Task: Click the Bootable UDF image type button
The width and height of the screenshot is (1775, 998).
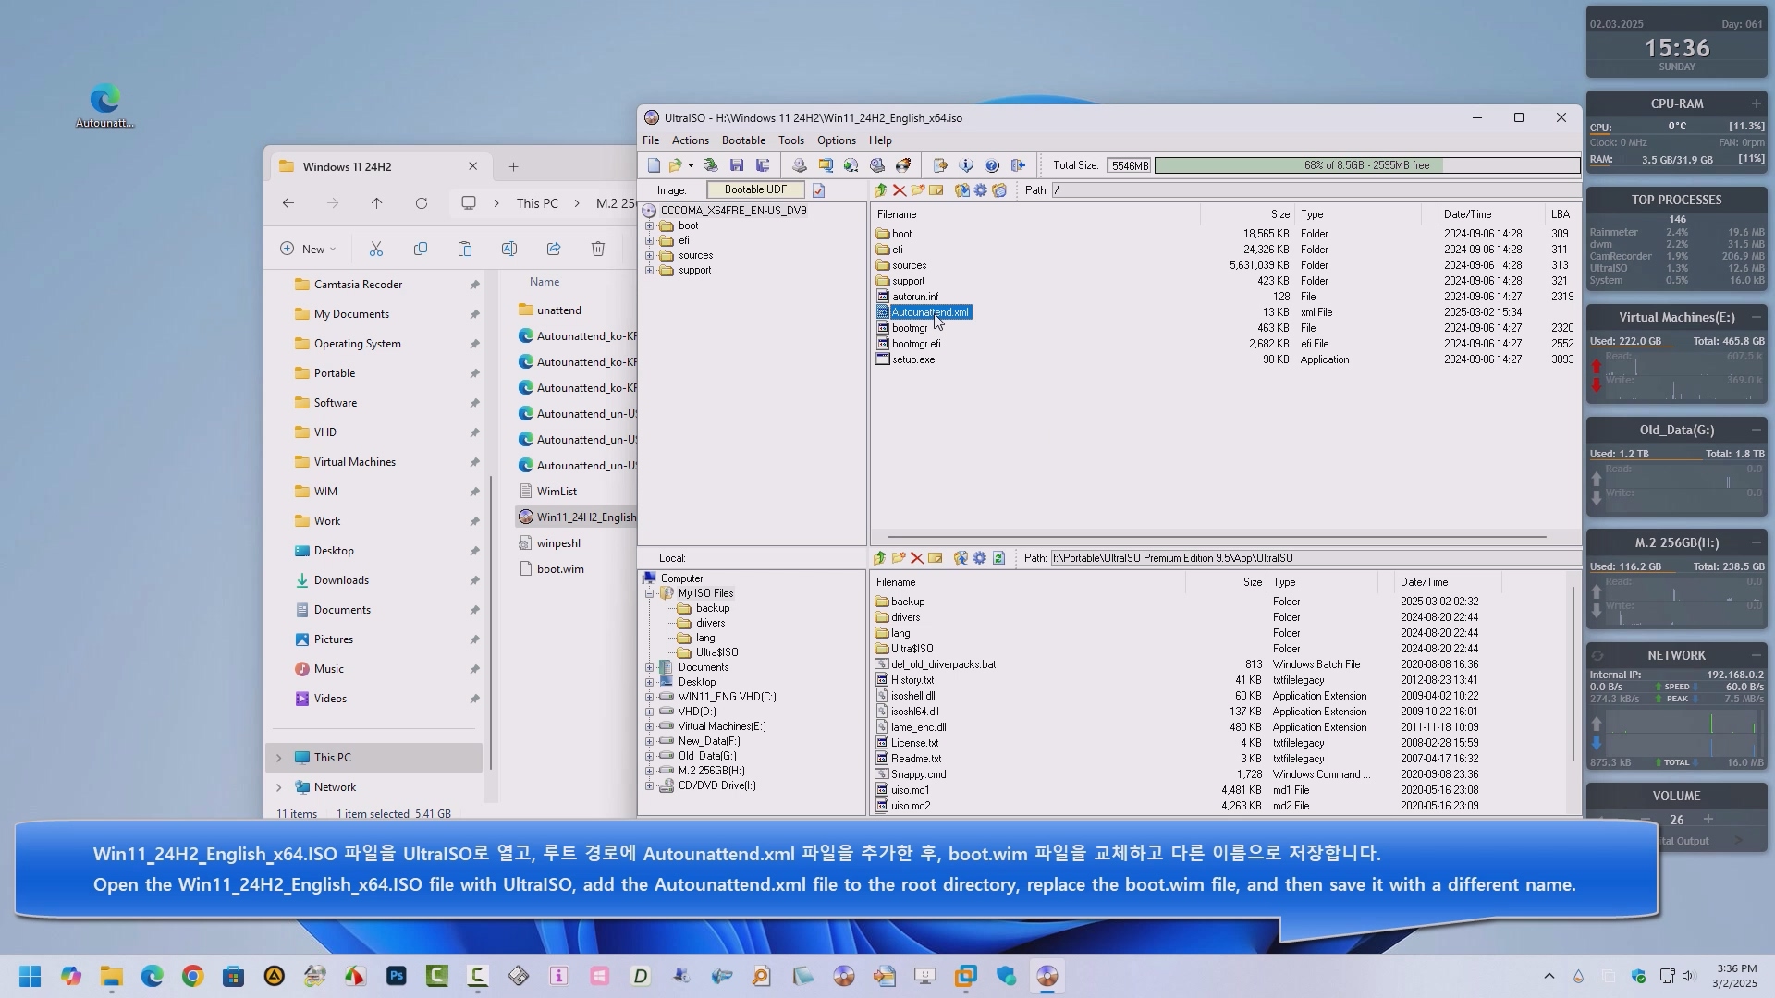Action: 755,189
